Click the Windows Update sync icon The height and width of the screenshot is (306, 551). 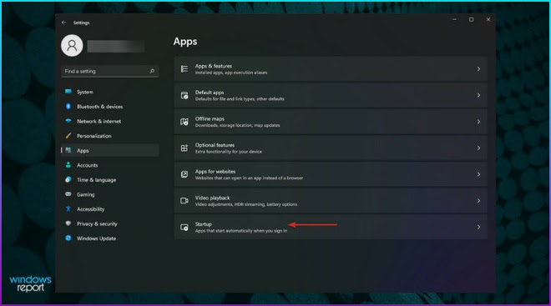click(x=68, y=238)
